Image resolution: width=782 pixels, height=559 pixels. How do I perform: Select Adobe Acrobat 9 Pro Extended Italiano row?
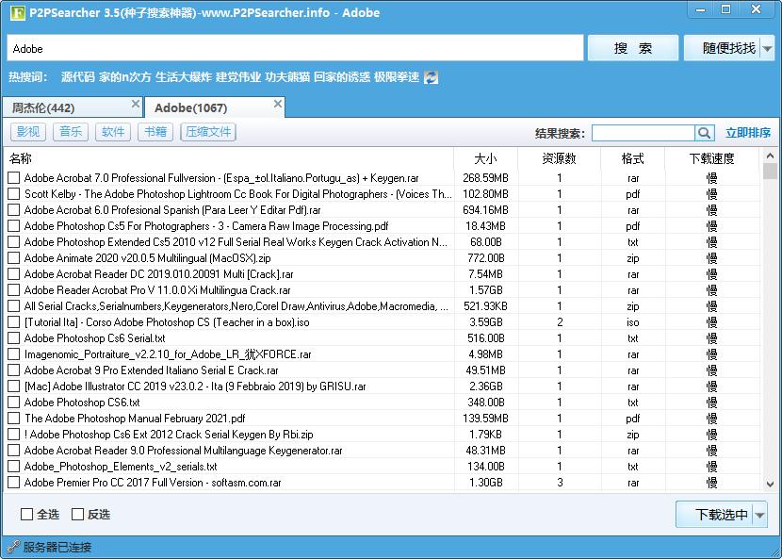click(382, 370)
